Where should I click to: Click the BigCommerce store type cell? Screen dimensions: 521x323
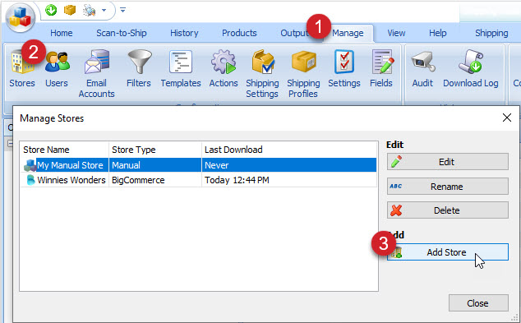[x=154, y=180]
